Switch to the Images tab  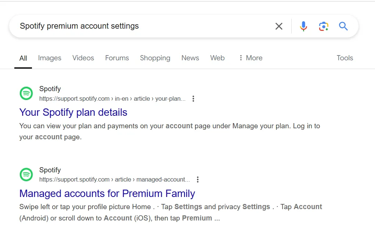(50, 58)
